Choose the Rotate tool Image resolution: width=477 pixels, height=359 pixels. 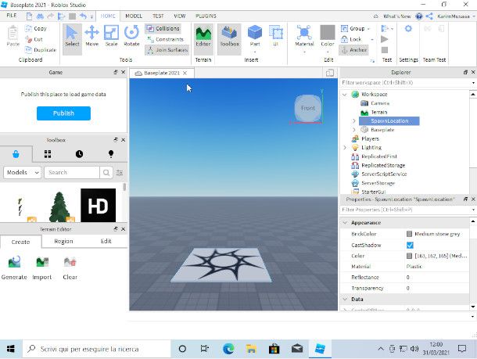[131, 36]
